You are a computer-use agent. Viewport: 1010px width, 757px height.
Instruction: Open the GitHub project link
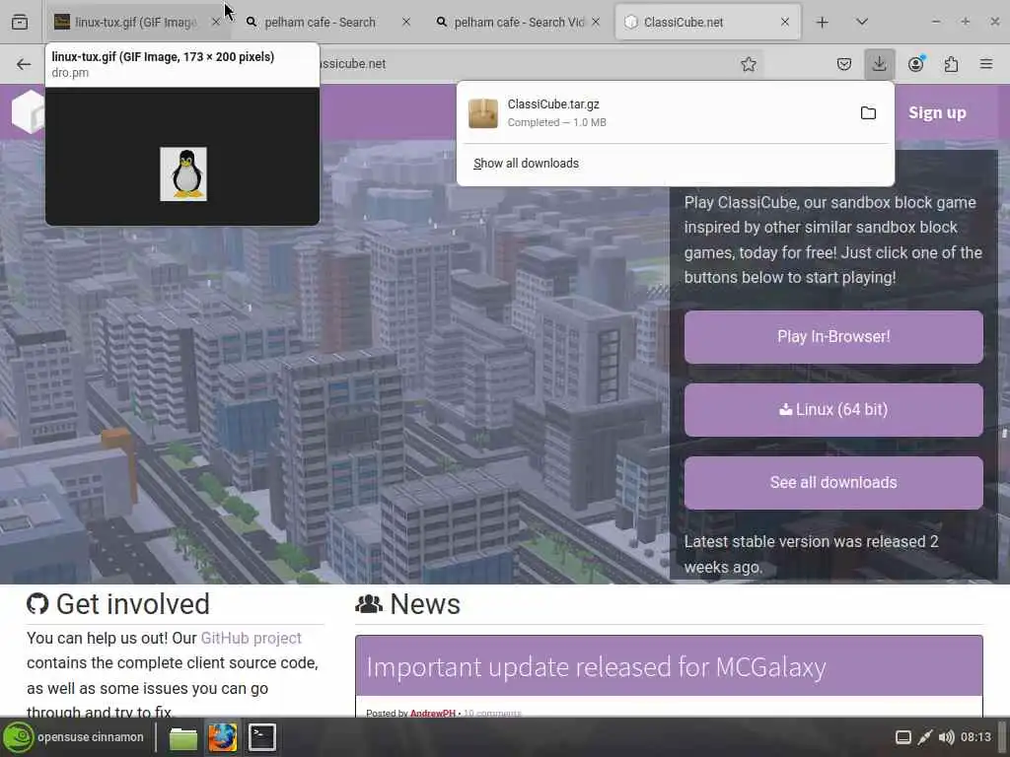[x=252, y=638]
